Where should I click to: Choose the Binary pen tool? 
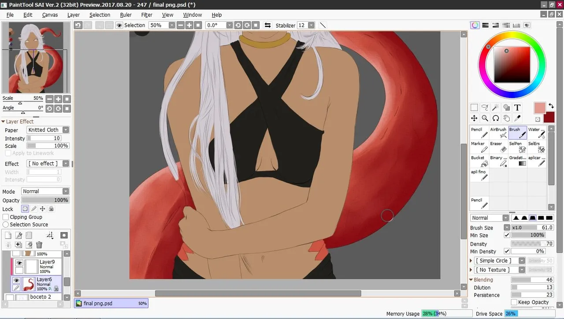pos(498,161)
